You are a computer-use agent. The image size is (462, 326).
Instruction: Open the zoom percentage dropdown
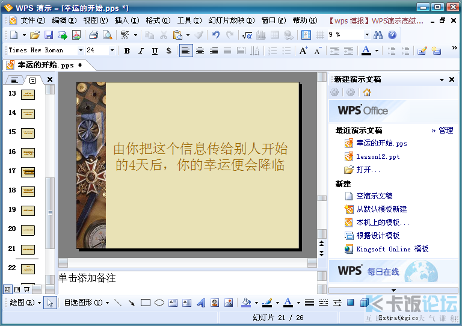point(367,35)
